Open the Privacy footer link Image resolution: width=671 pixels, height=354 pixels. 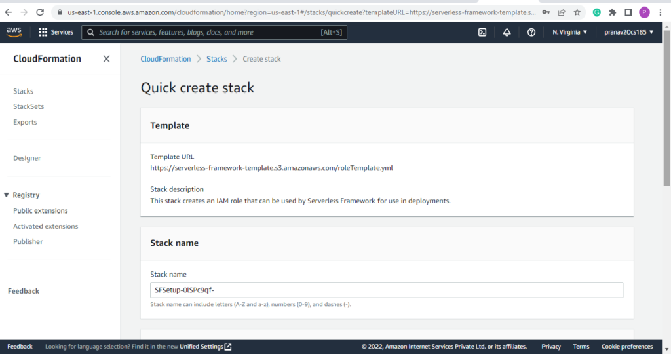pos(550,347)
